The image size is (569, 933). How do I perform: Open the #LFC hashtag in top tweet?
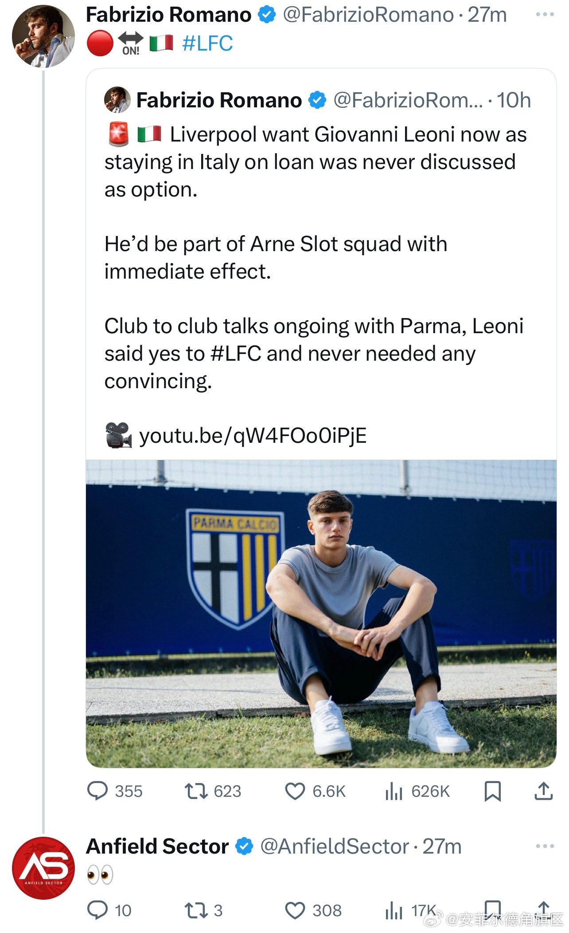click(207, 43)
